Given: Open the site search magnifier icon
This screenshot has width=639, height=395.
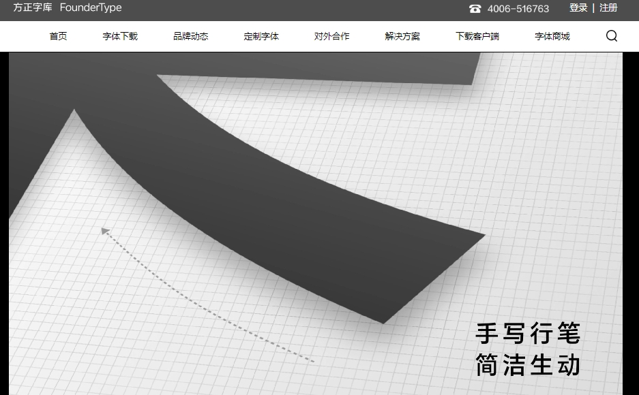Looking at the screenshot, I should click(x=611, y=35).
